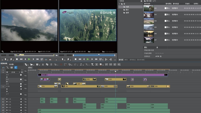The image size is (201, 113).
Task: Open the 15秒 timeline scale dropdown
Action: tap(20, 72)
